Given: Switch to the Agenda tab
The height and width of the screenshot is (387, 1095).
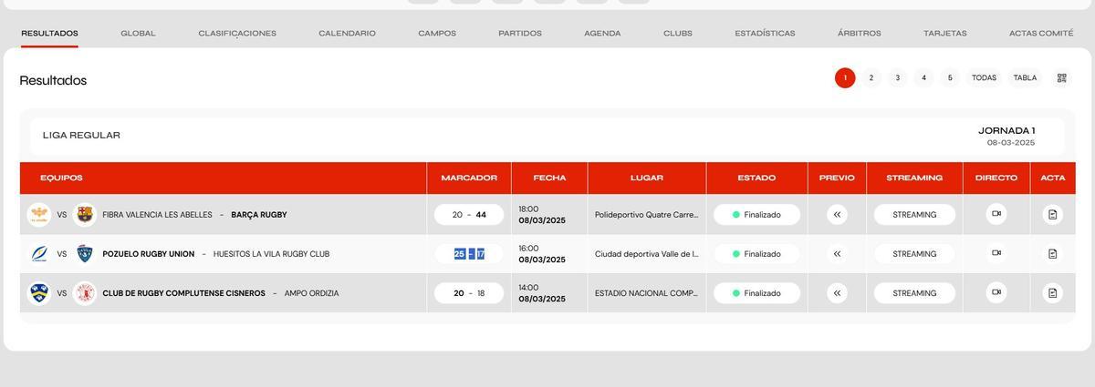Looking at the screenshot, I should tap(602, 33).
